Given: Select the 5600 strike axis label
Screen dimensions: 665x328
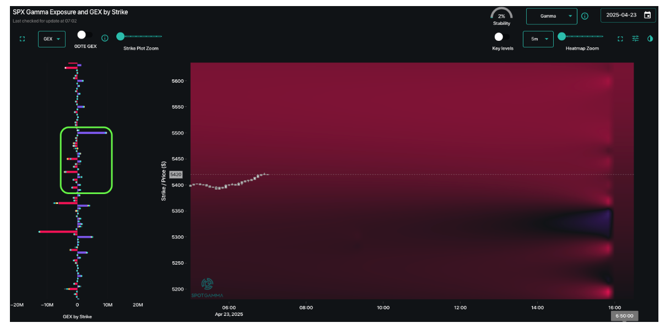Looking at the screenshot, I should (x=176, y=81).
